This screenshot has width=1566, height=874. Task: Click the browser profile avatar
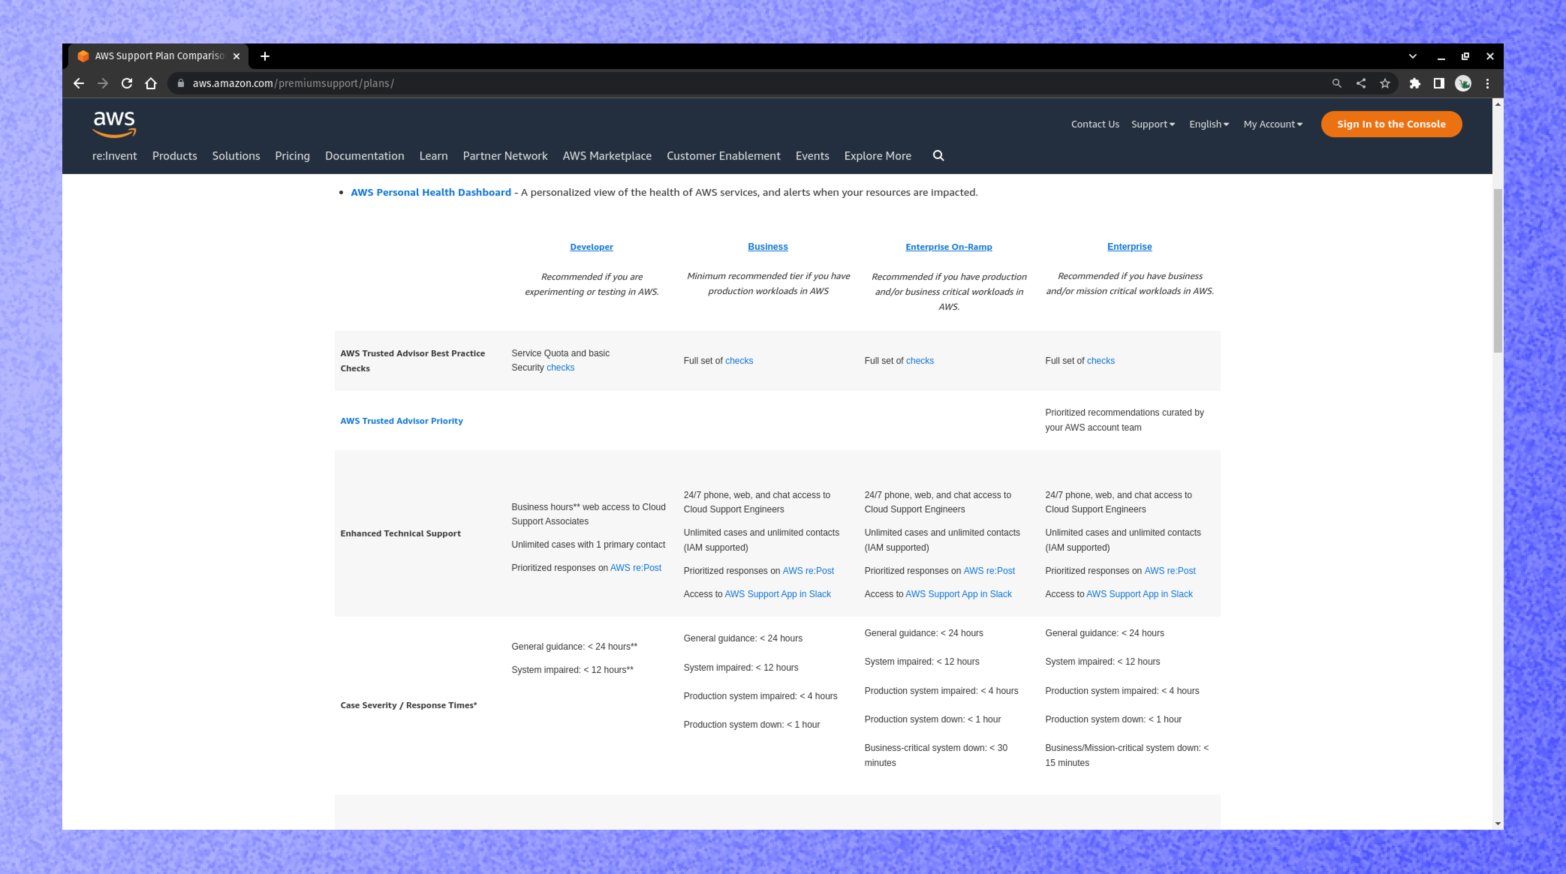[x=1463, y=83]
